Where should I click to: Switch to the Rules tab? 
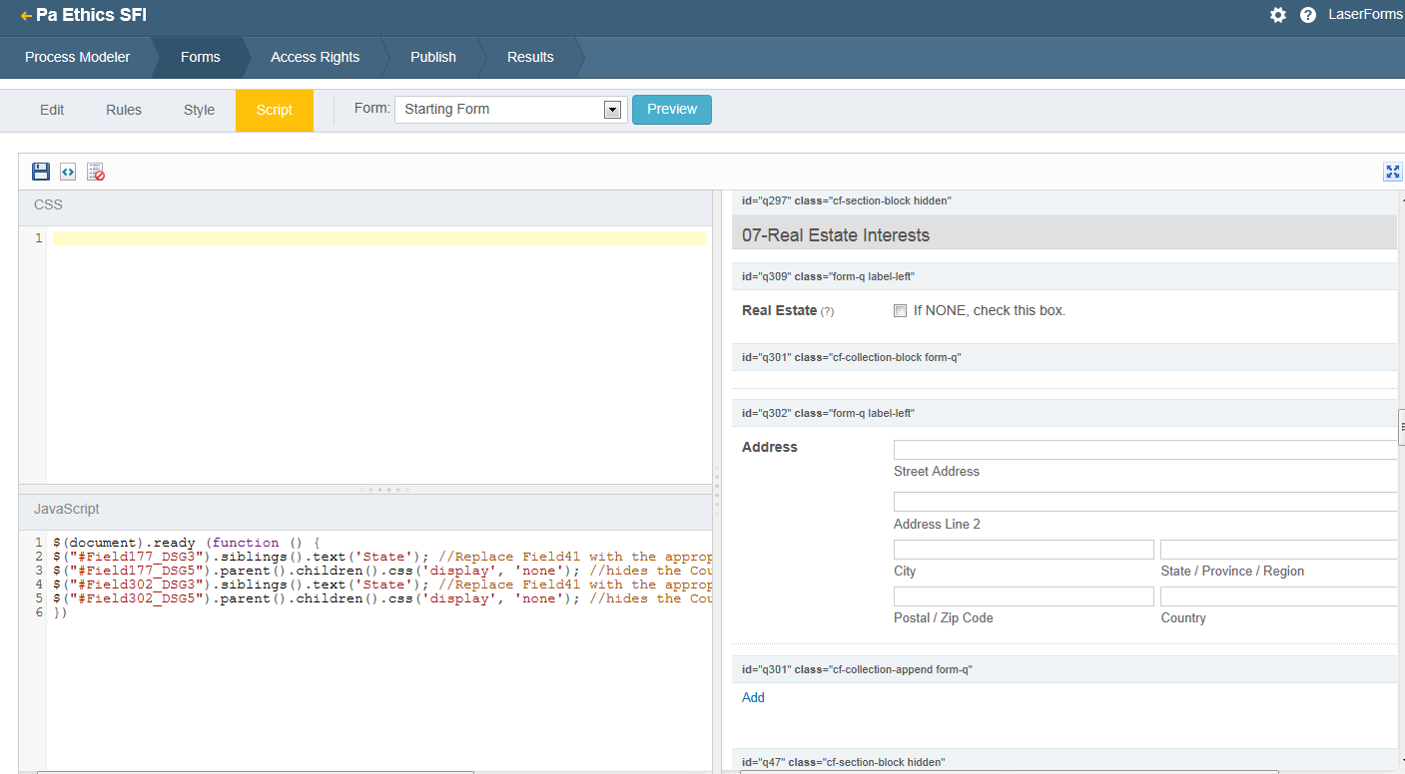124,110
